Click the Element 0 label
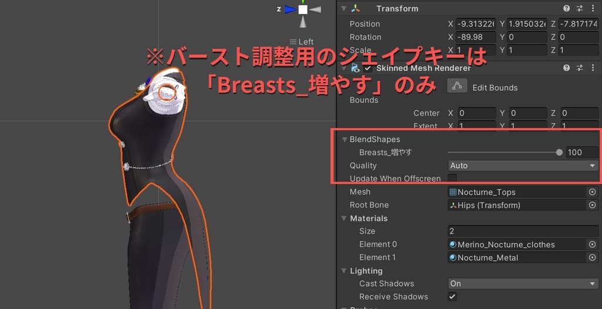The image size is (602, 309). click(x=378, y=244)
